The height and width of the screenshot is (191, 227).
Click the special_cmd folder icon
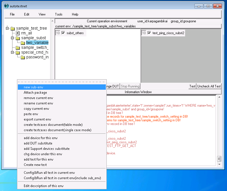18,52
